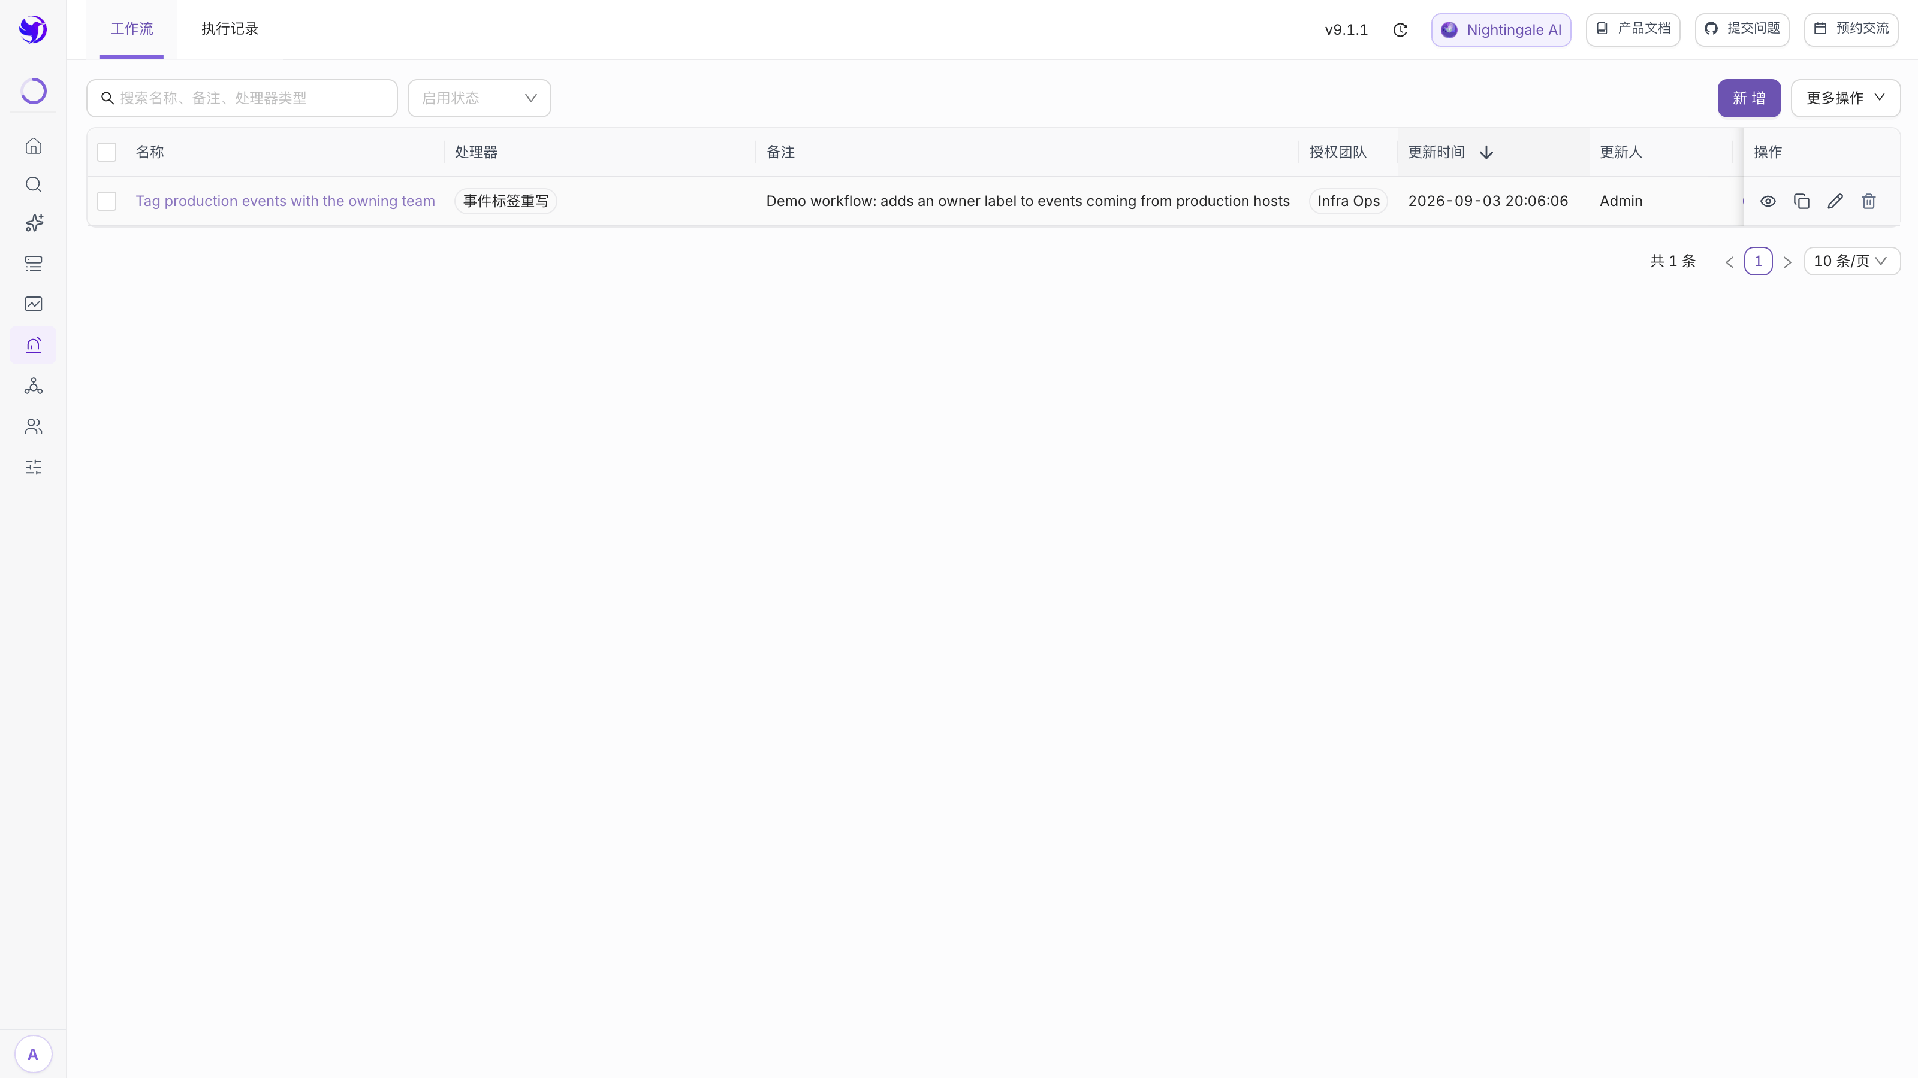Click the 事件标签重写 processor tag
The height and width of the screenshot is (1078, 1918).
point(505,202)
